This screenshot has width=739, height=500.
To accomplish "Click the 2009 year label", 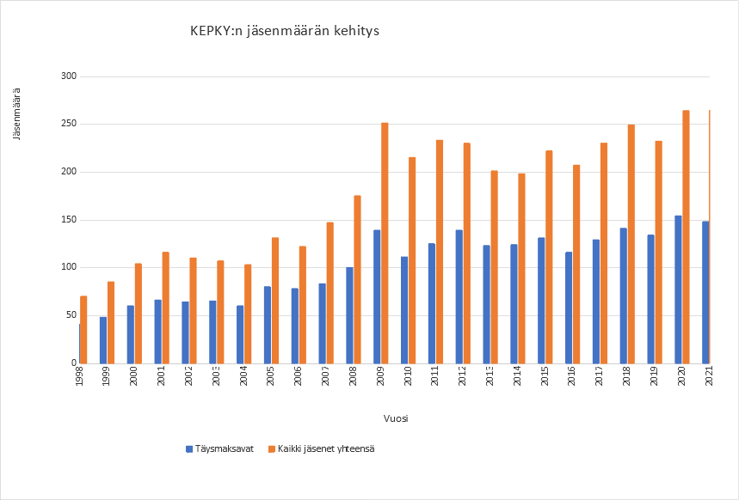I will pyautogui.click(x=380, y=375).
